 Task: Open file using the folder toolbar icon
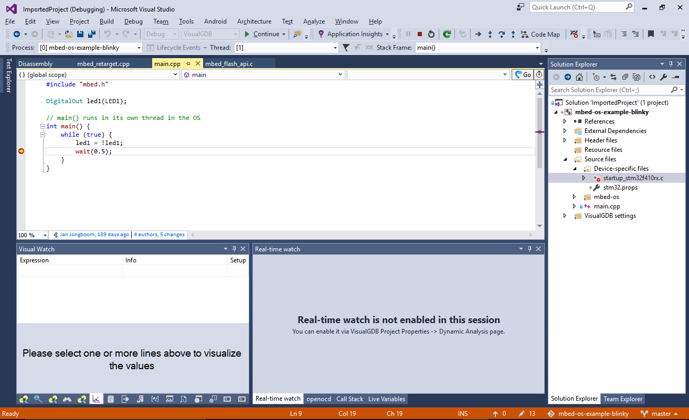tap(68, 34)
